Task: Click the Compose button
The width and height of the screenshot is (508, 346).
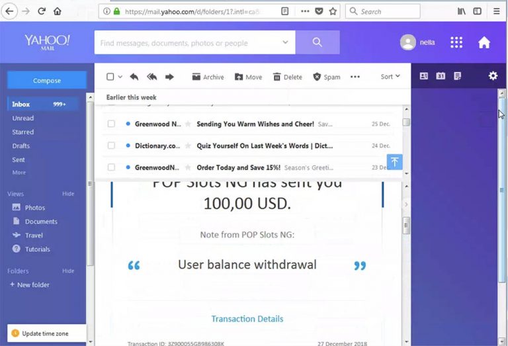Action: (x=47, y=80)
